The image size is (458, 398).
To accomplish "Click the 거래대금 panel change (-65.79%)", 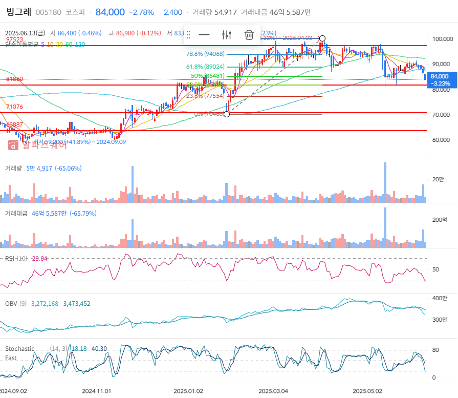I will pos(83,214).
